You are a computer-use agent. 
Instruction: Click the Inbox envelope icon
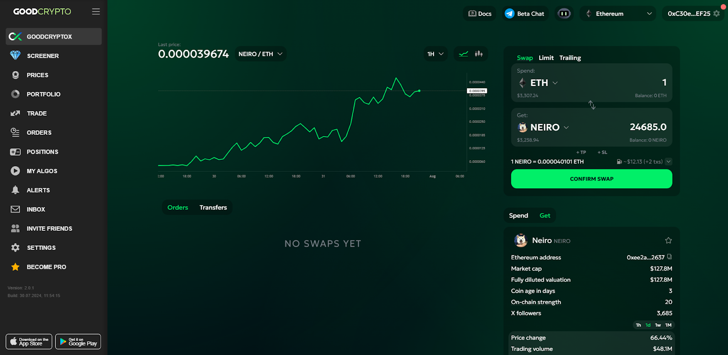[15, 209]
